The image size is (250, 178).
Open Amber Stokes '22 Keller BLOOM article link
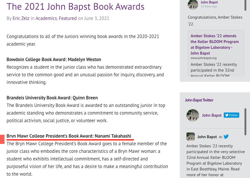(215, 44)
